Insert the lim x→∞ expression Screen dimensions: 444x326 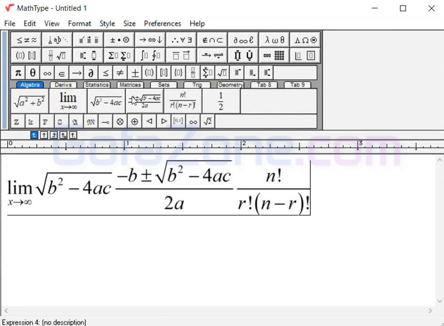(x=68, y=101)
